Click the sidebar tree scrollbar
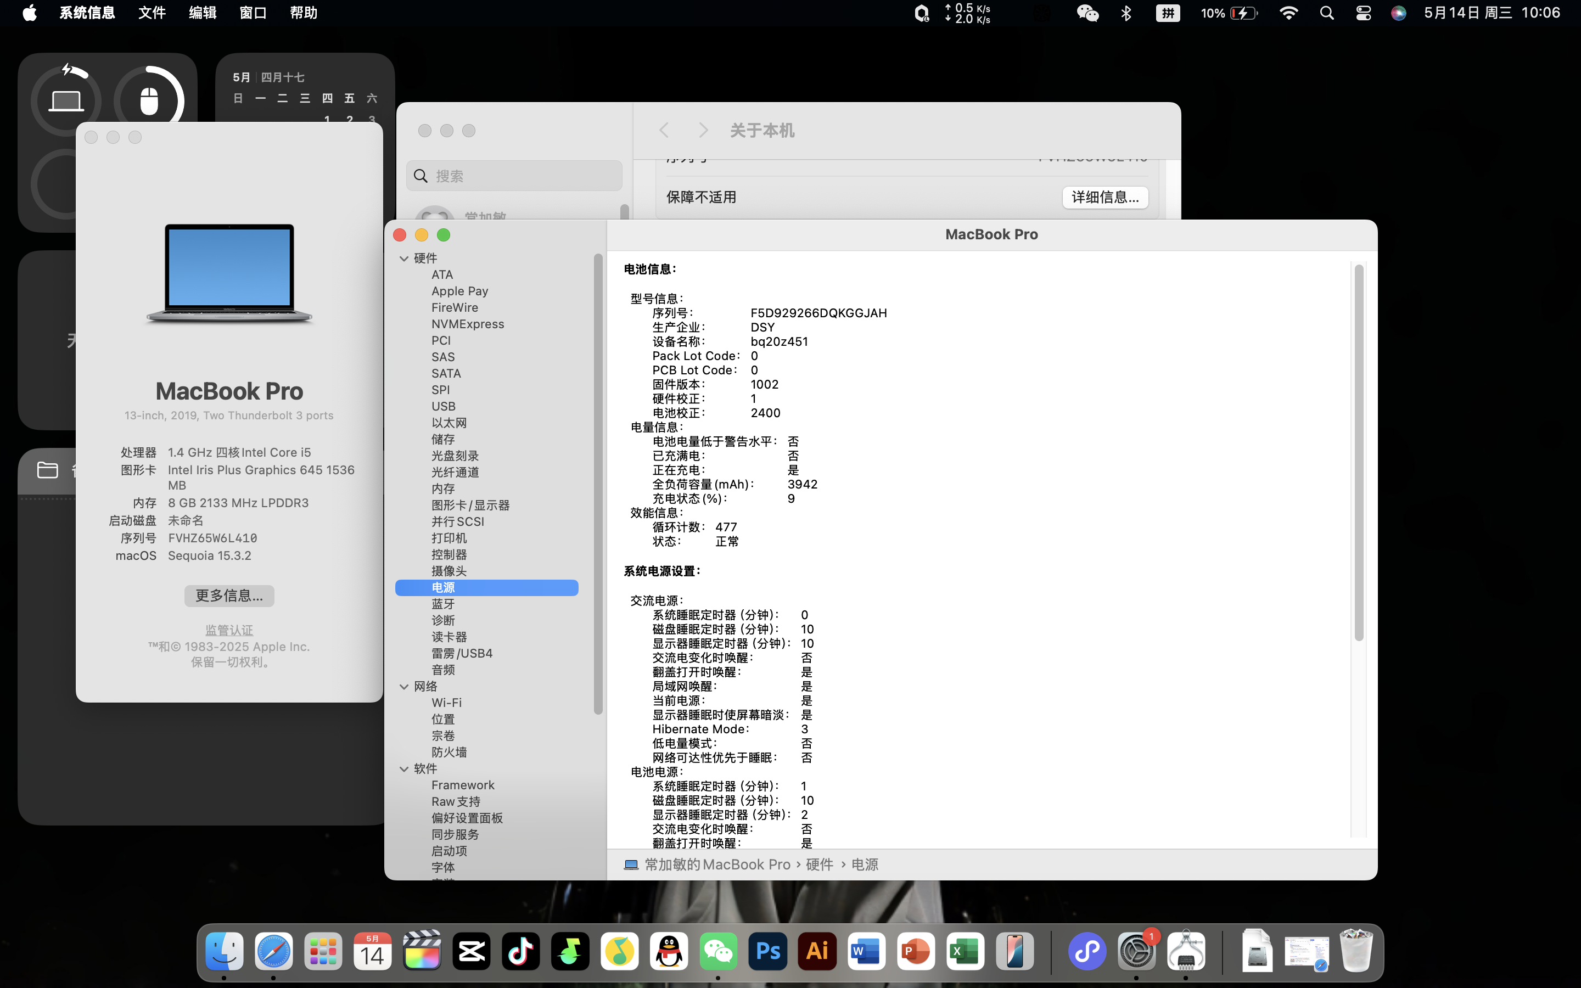This screenshot has height=988, width=1581. (x=598, y=484)
